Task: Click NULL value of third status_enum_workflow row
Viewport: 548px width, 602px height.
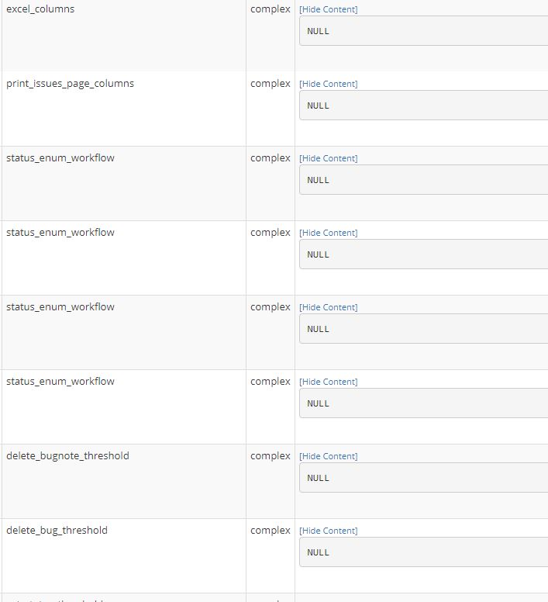Action: [422, 329]
